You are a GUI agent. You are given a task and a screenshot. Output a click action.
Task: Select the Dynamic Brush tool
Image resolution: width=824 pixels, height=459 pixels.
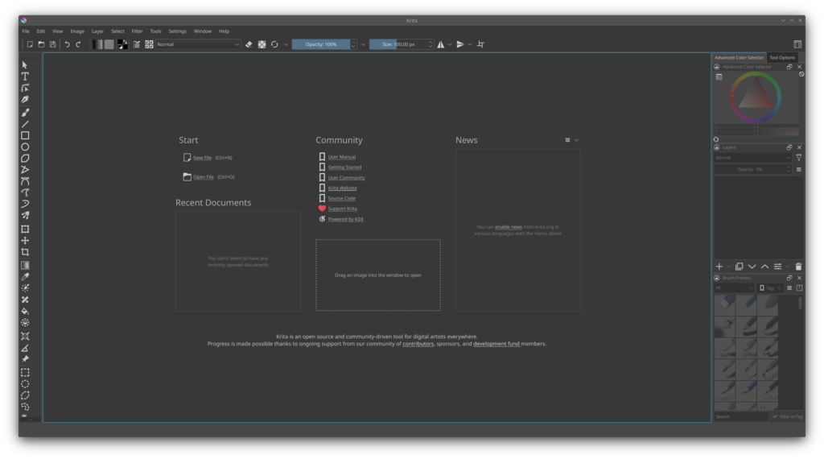point(25,204)
